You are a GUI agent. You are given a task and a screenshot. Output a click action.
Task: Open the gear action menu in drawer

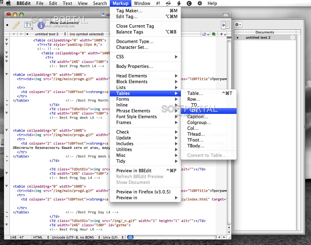click(x=238, y=25)
